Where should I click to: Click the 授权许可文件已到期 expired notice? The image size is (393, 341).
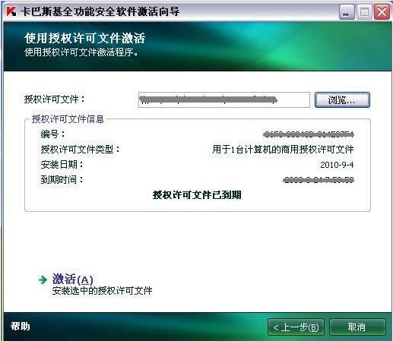coord(197,195)
